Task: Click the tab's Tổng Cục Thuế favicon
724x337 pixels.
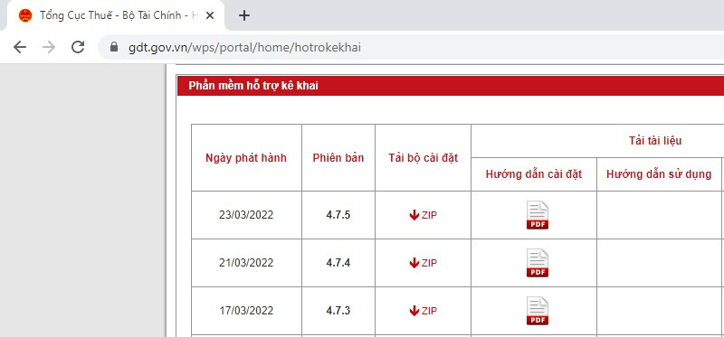Action: [x=25, y=15]
